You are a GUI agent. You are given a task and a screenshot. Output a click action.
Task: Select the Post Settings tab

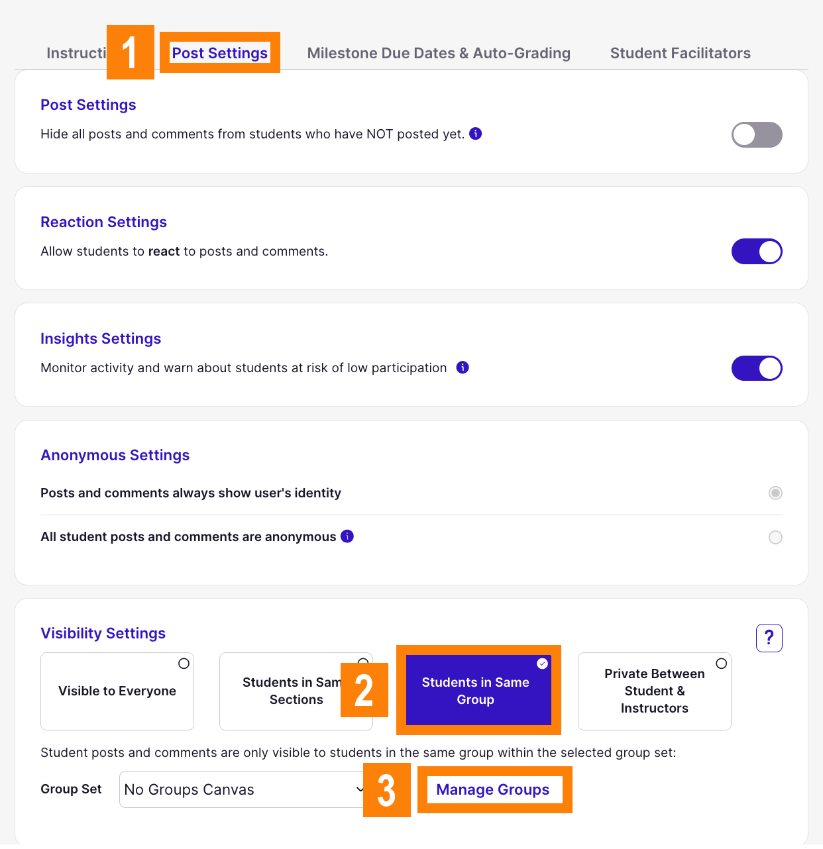tap(219, 53)
